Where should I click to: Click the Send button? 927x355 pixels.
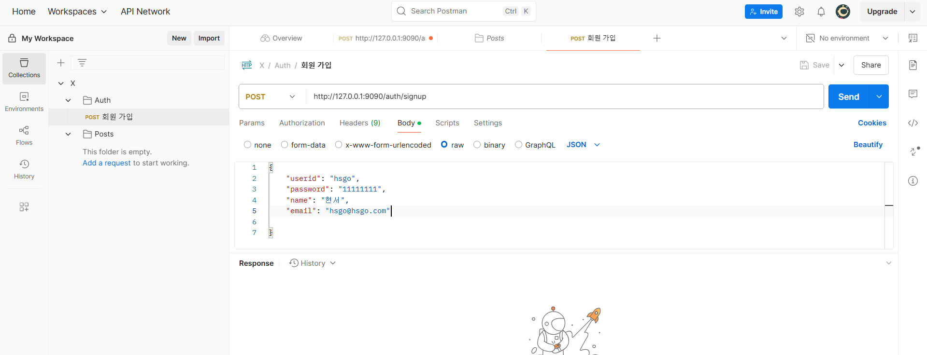click(x=849, y=96)
